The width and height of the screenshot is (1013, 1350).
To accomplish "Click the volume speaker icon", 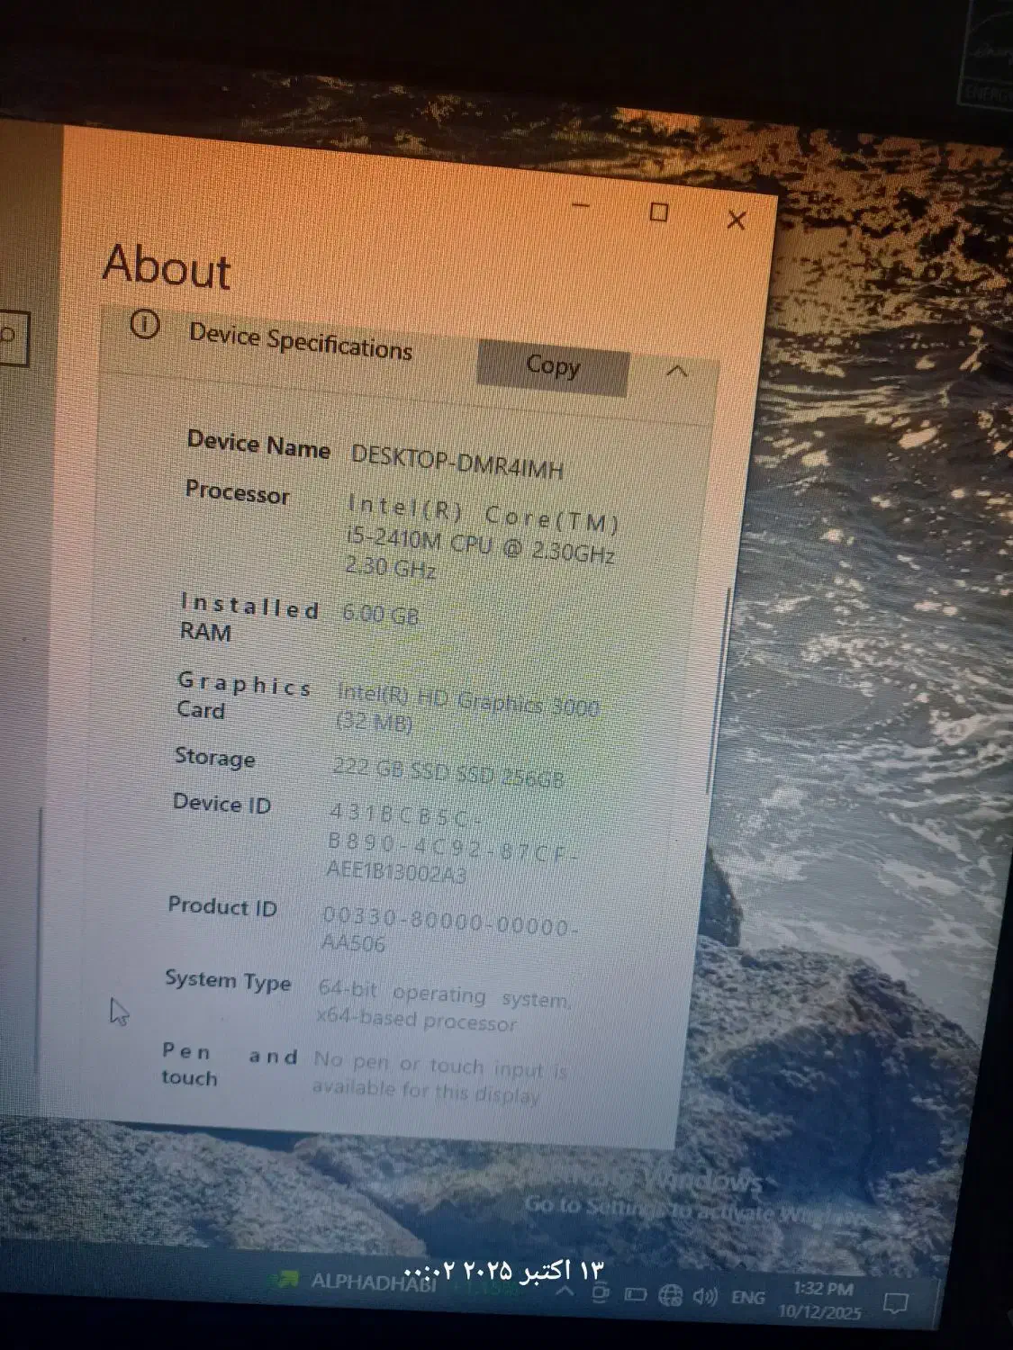I will [705, 1296].
